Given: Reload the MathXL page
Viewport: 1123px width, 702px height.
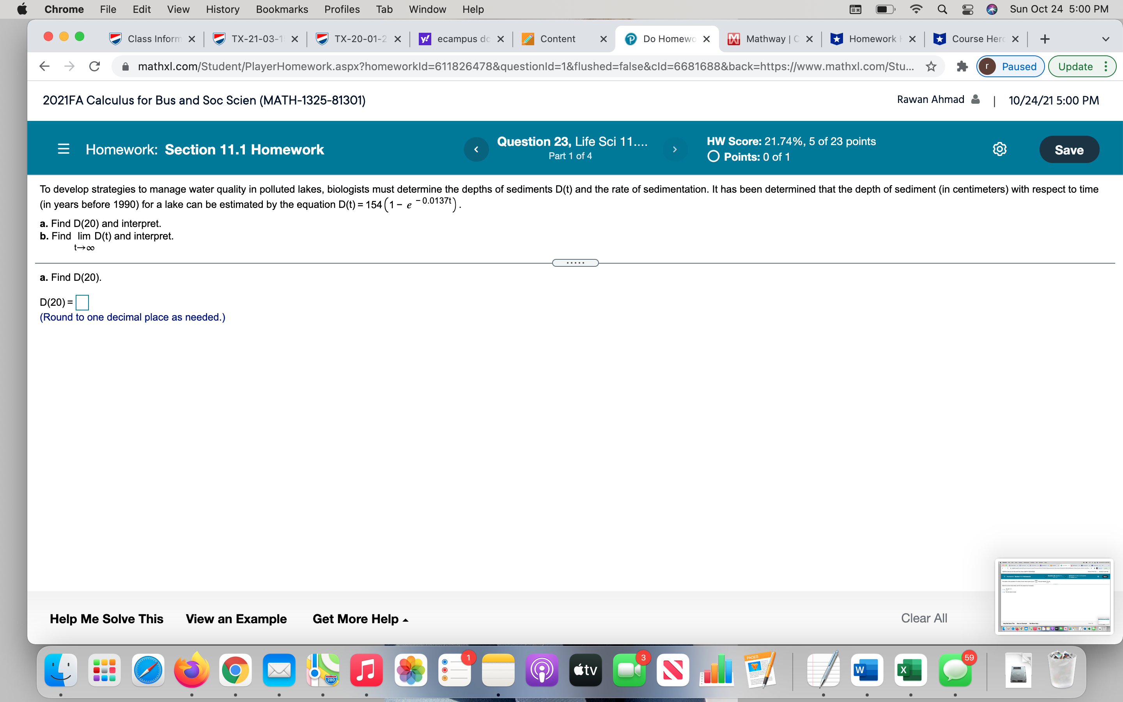Looking at the screenshot, I should click(95, 66).
